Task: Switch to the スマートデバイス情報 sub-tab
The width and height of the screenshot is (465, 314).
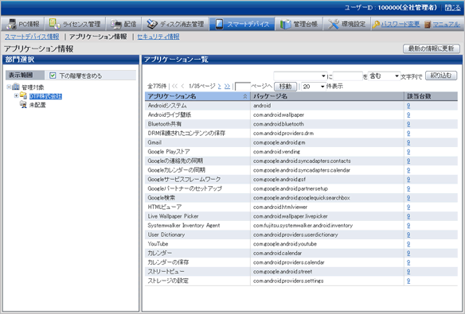Action: (32, 37)
